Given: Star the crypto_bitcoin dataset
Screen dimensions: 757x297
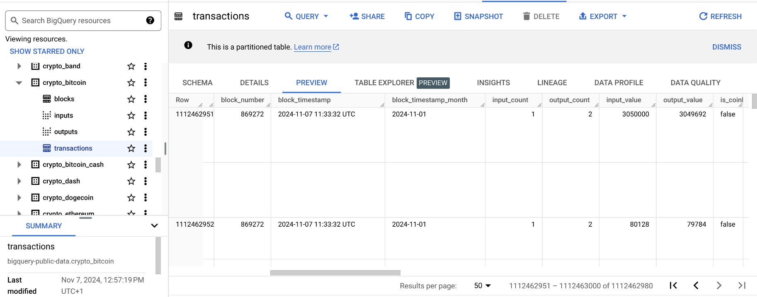Looking at the screenshot, I should tap(131, 83).
